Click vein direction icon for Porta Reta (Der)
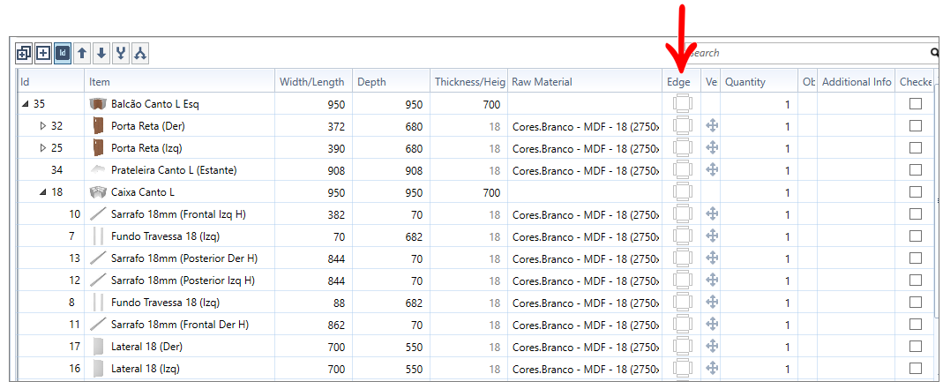 [x=712, y=125]
